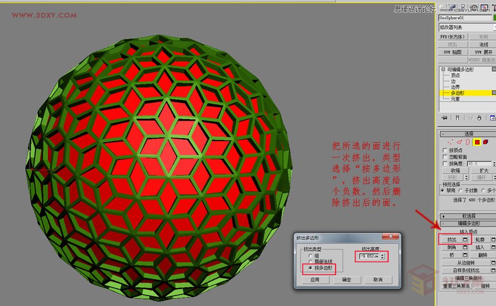Enable 忽略背面 checkbox
Viewport: 496px width, 306px height.
tap(445, 157)
